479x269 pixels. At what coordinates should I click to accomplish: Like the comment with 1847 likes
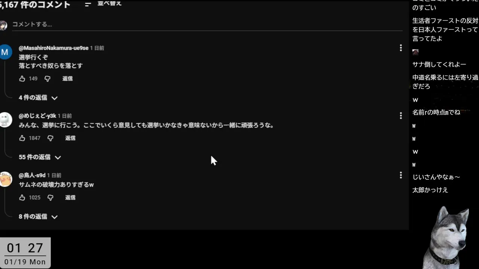click(x=22, y=138)
